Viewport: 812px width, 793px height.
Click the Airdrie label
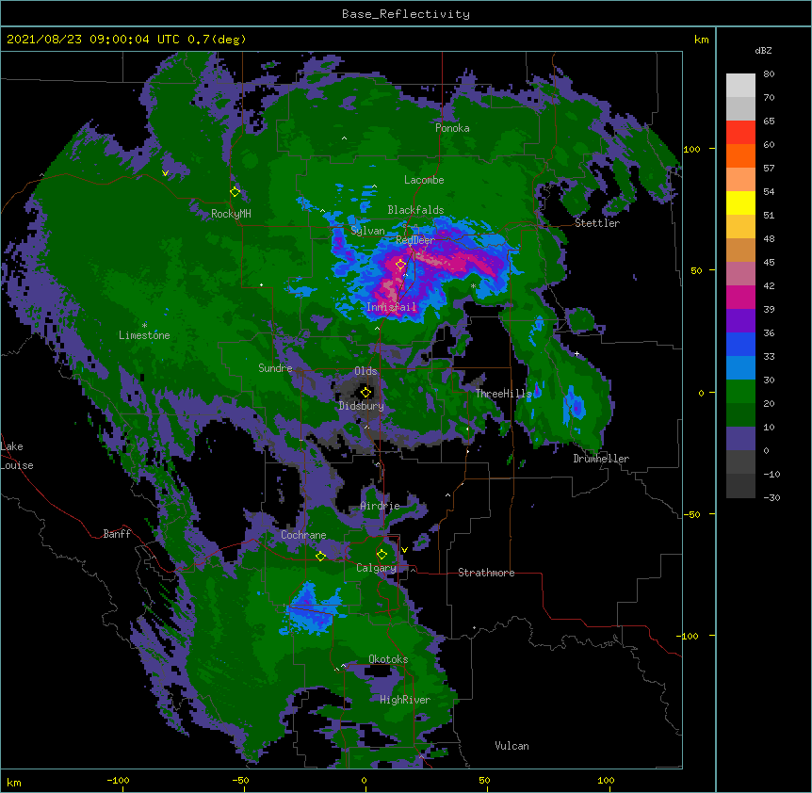[381, 506]
